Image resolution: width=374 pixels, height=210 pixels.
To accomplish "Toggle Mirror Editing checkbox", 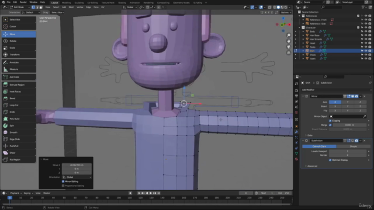I will (63, 181).
